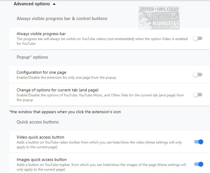The image size is (210, 173).
Task: Click the MajorGeeks certified watermark logo
Action: 159,18
